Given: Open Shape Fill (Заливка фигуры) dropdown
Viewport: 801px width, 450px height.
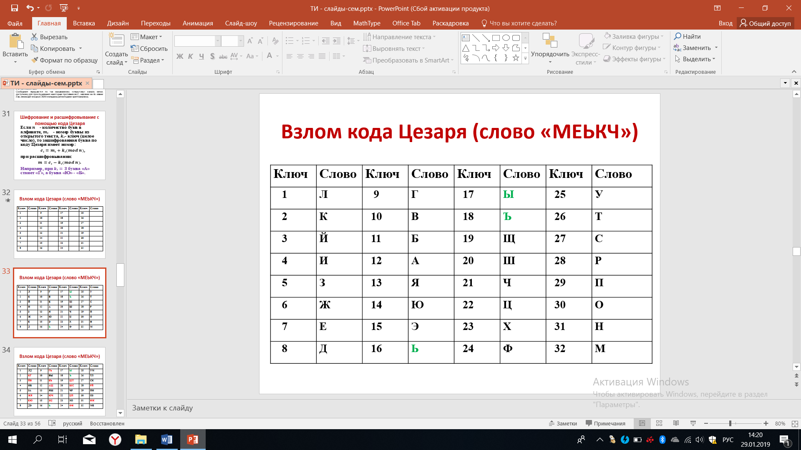Looking at the screenshot, I should (x=633, y=36).
